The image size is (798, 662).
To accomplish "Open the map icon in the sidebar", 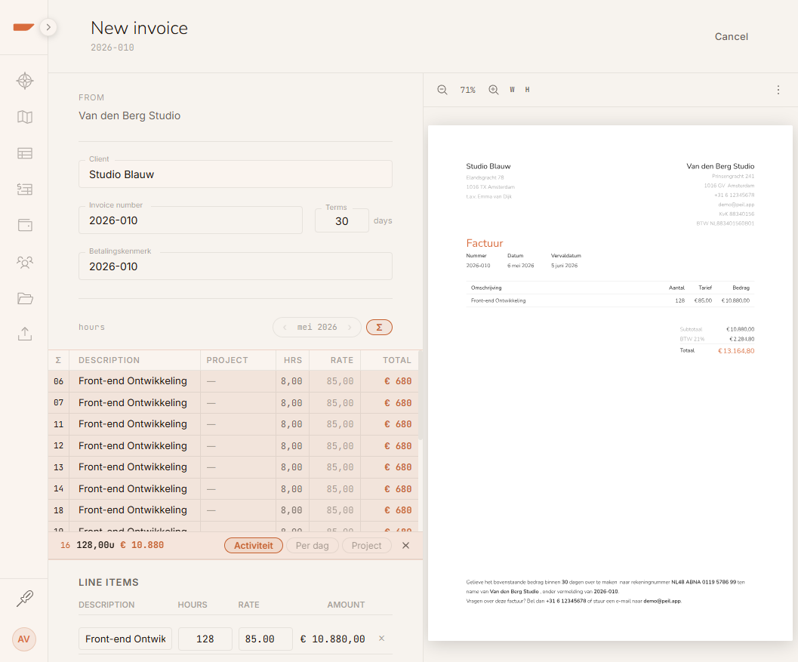I will click(x=24, y=117).
